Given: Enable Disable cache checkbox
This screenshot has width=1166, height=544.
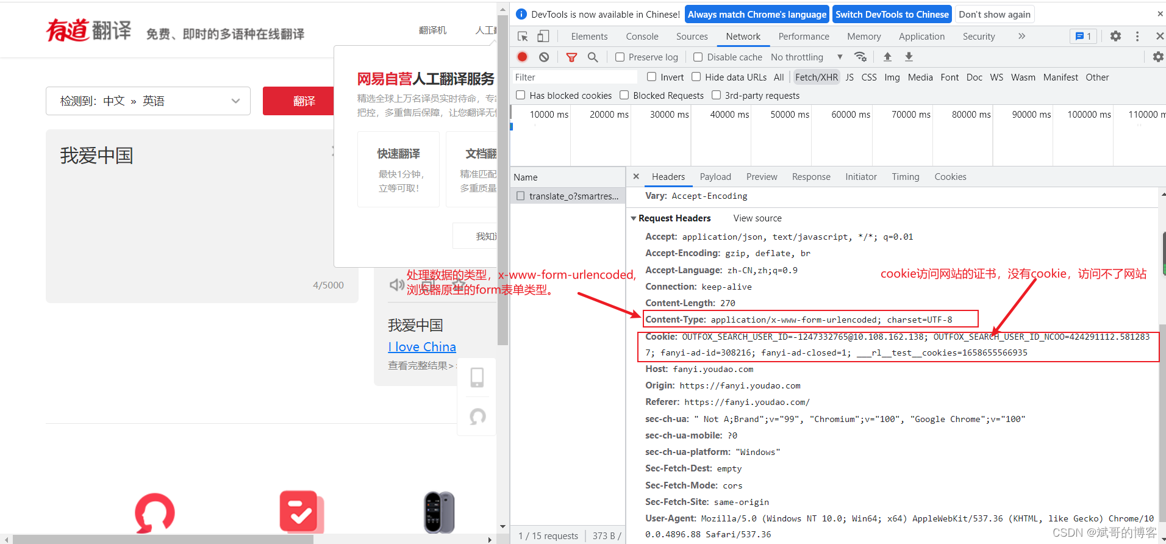Looking at the screenshot, I should tap(698, 57).
